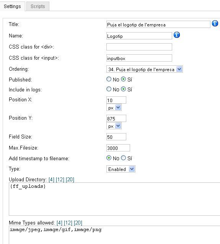Enable Sí for Add timestamp to filename
Screen dimensions: 220x244
[x=123, y=158]
